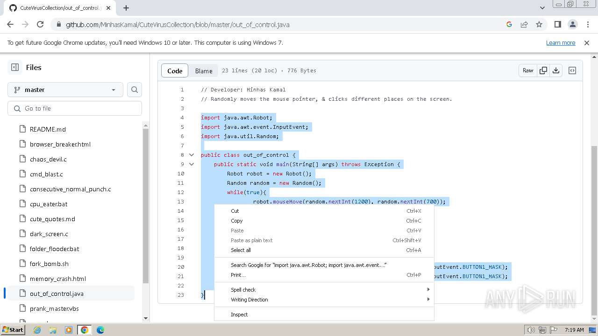The image size is (598, 336).
Task: Toggle browser side panel icon
Action: 558,24
